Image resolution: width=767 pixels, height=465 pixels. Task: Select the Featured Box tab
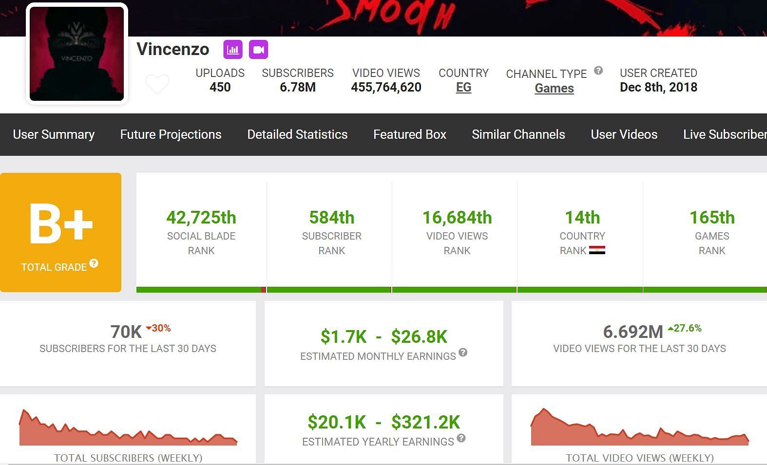click(410, 134)
